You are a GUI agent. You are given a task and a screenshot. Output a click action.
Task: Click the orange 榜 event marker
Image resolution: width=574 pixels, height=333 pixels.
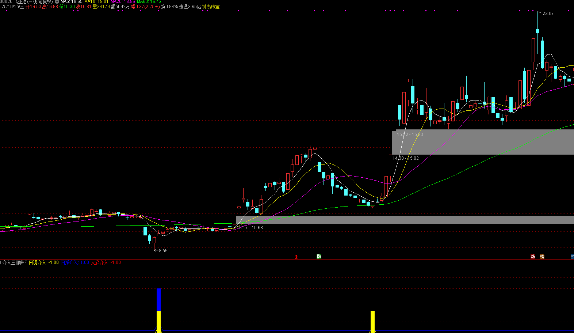[x=542, y=257]
